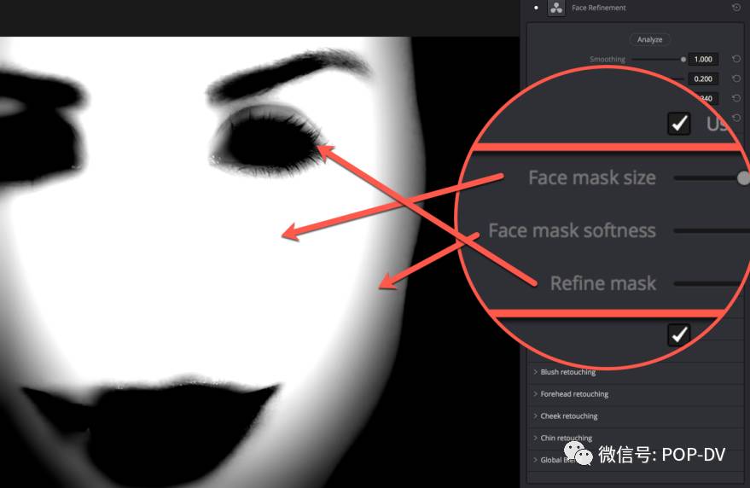Click the value field showing 0.200

coord(703,78)
